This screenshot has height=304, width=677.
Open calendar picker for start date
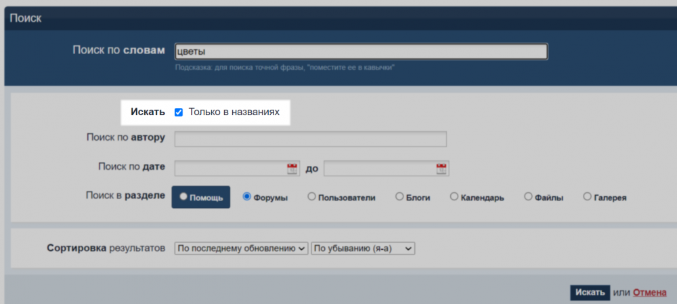pyautogui.click(x=292, y=169)
